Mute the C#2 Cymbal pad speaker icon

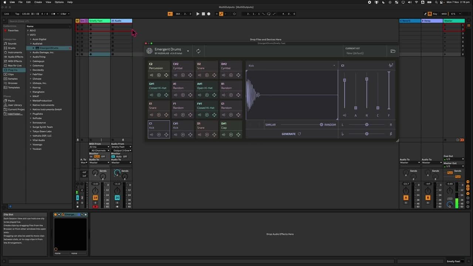175,75
